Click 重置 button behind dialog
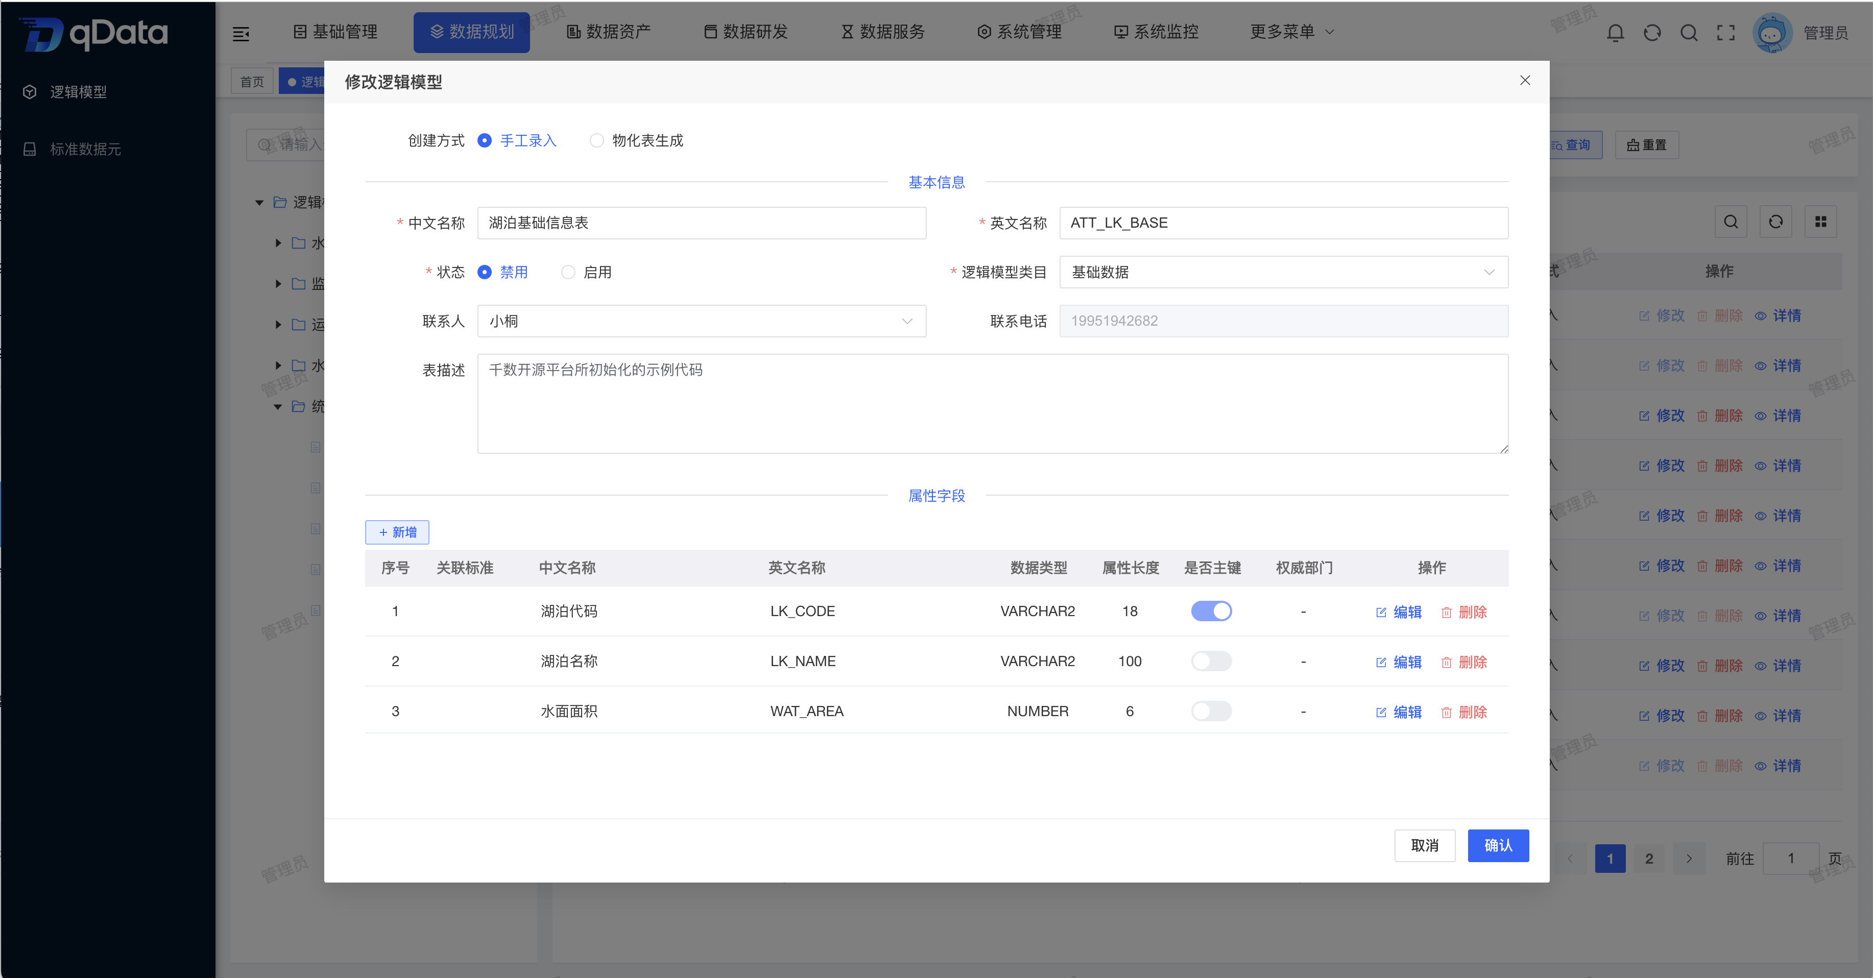 point(1646,145)
